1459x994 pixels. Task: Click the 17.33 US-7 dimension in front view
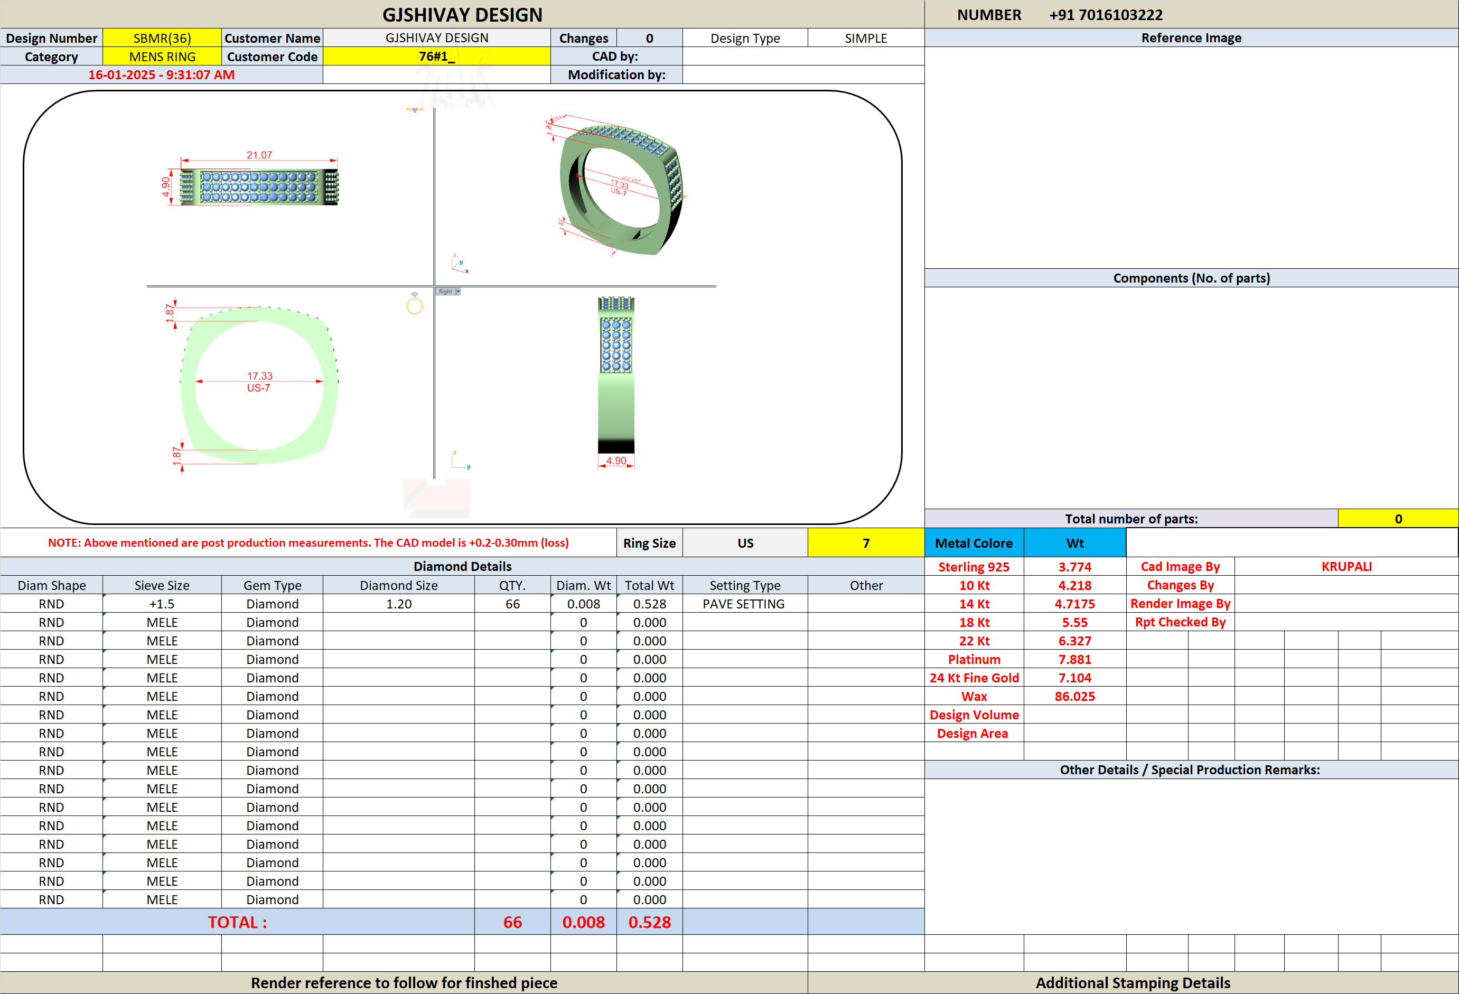259,381
